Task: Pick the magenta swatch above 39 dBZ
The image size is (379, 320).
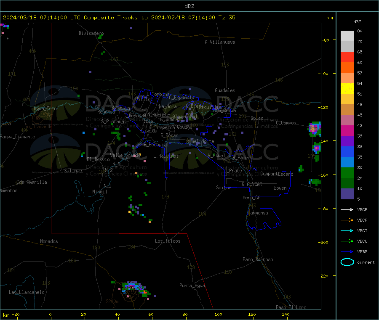Action: click(x=347, y=130)
